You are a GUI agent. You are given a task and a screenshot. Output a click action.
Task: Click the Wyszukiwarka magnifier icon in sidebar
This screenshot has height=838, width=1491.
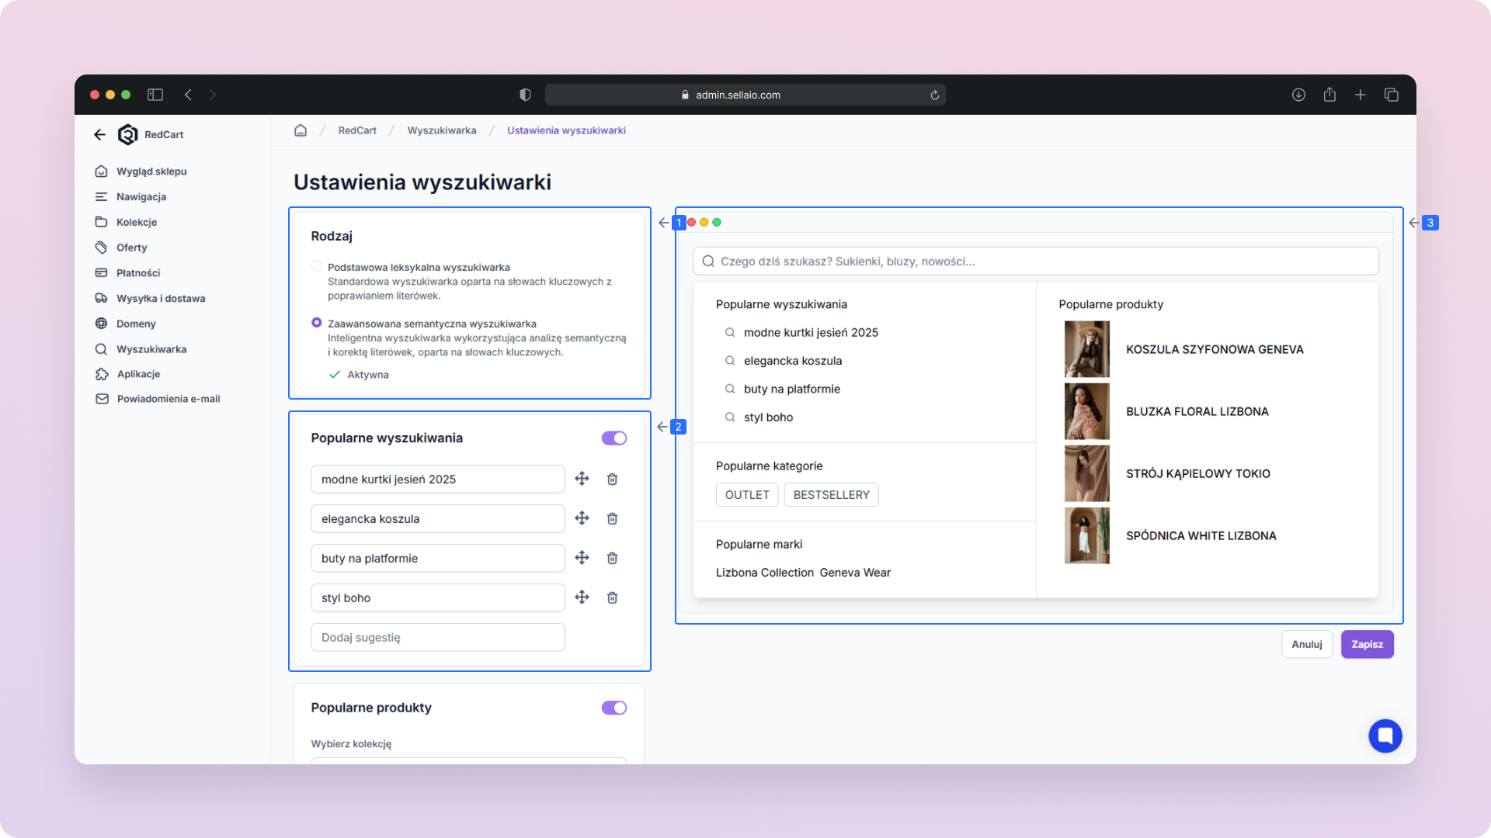tap(101, 349)
